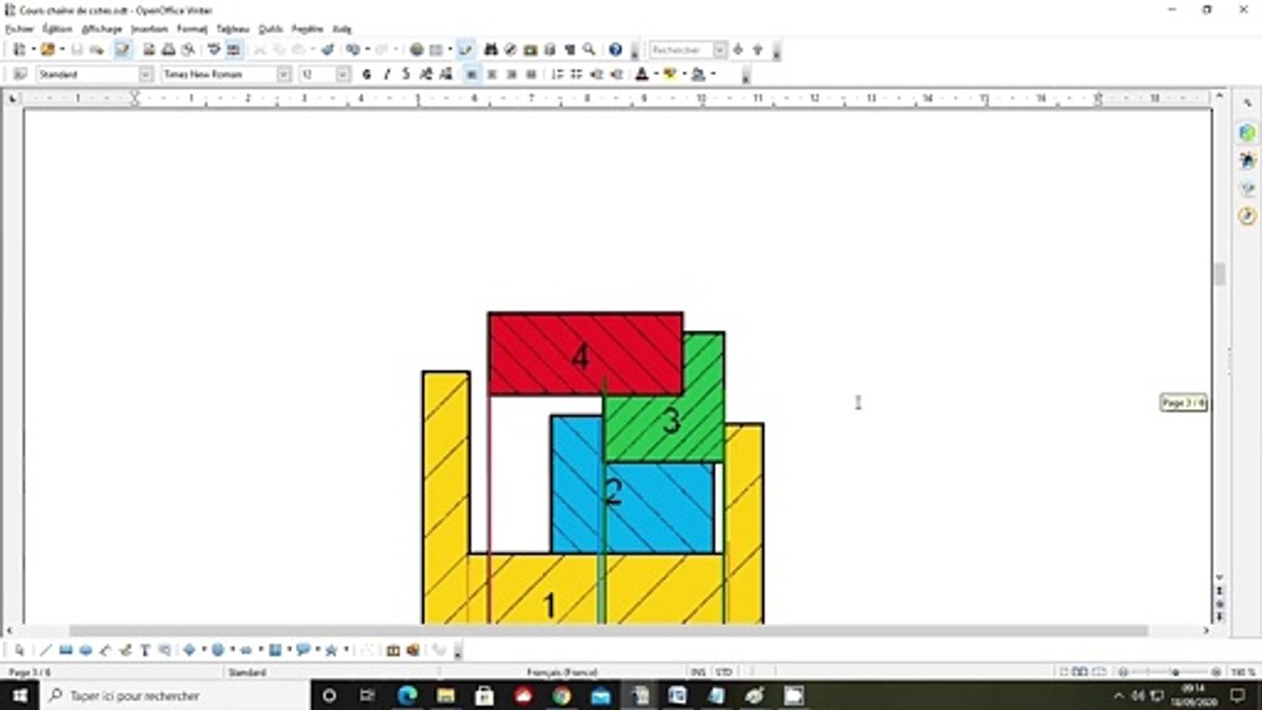Click the Insert Table icon

click(436, 49)
